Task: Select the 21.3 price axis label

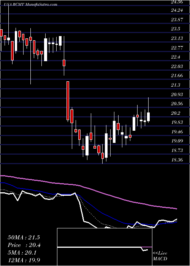Action: 176,85
